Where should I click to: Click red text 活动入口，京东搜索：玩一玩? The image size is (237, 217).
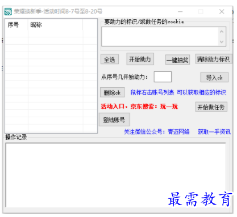click(x=139, y=107)
